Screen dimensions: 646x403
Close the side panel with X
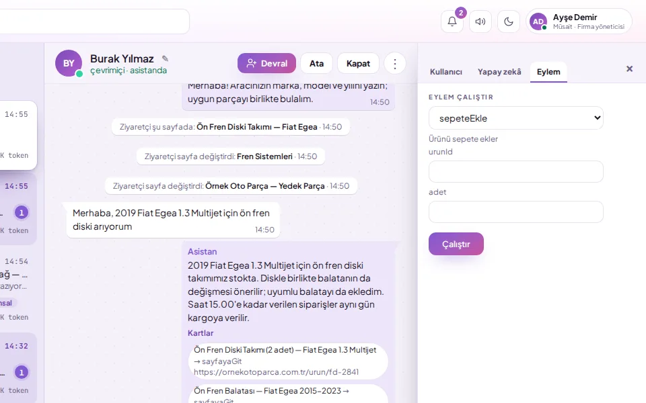coord(629,69)
